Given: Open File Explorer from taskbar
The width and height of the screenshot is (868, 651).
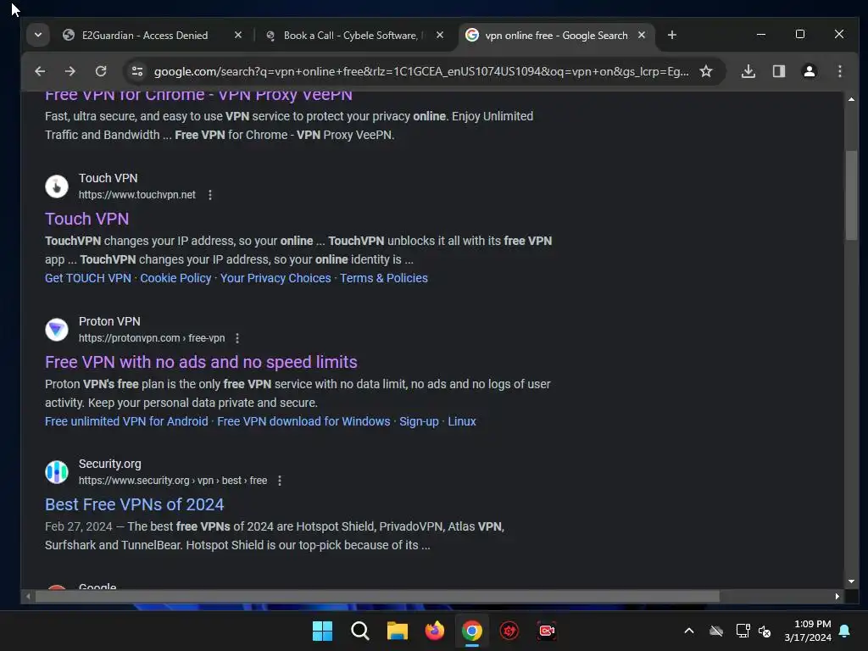Looking at the screenshot, I should coord(397,631).
